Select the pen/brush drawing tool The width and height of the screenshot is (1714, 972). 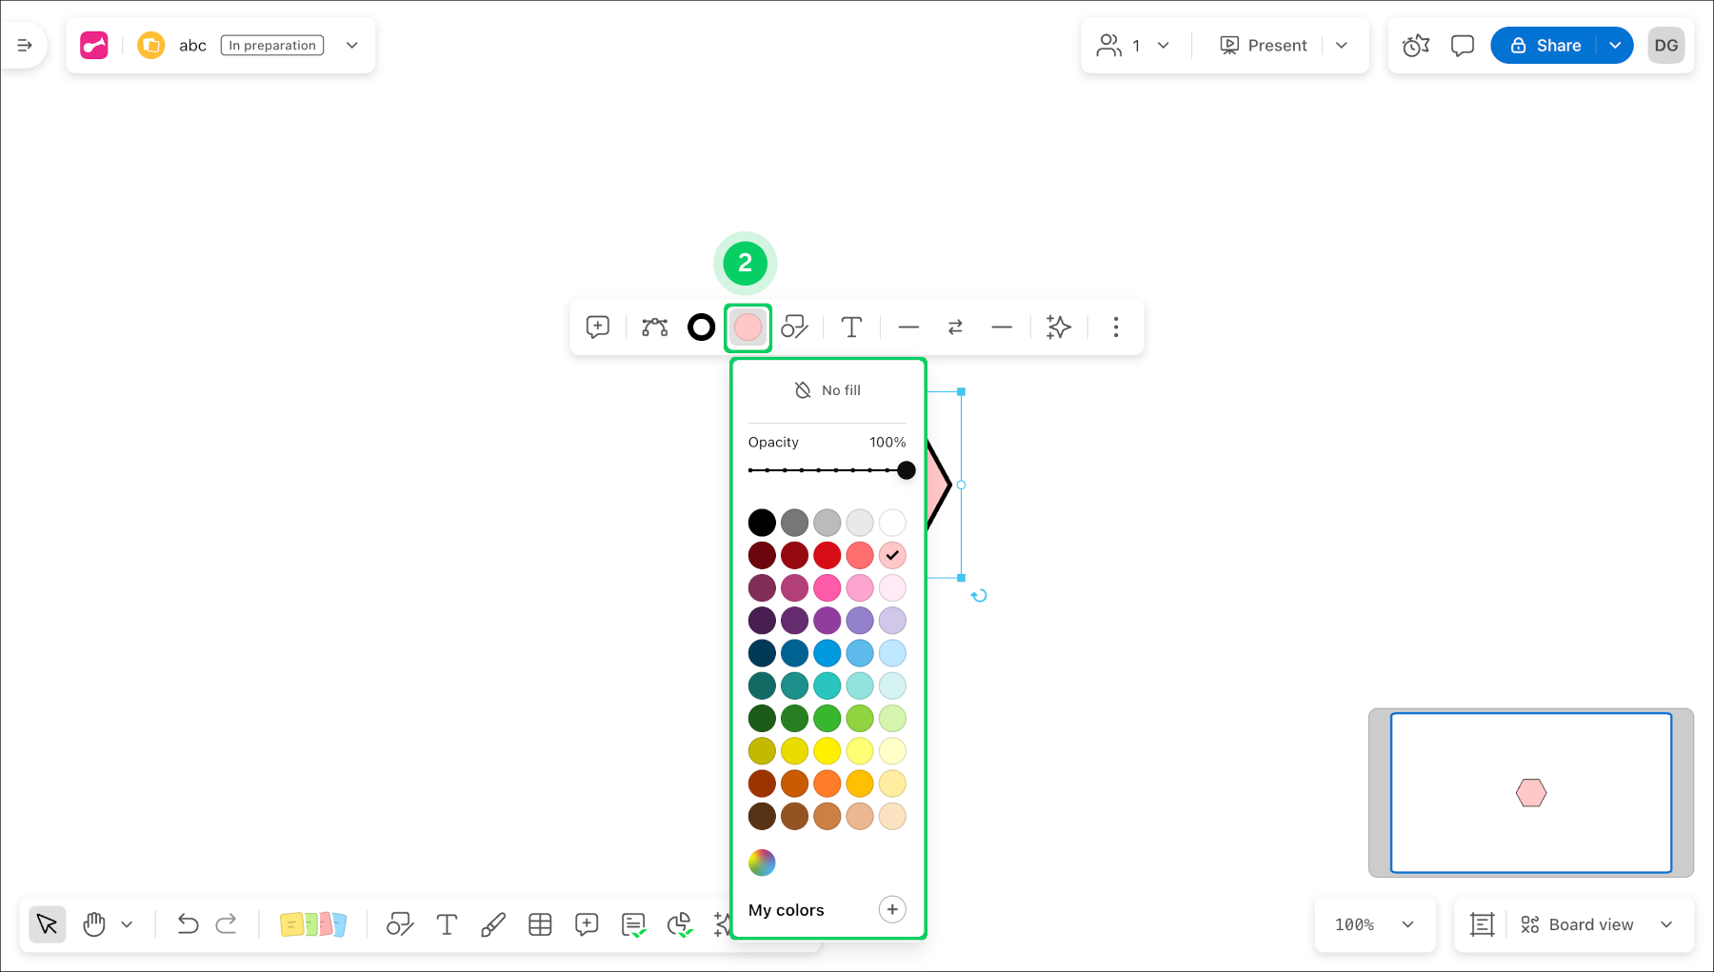coord(493,923)
